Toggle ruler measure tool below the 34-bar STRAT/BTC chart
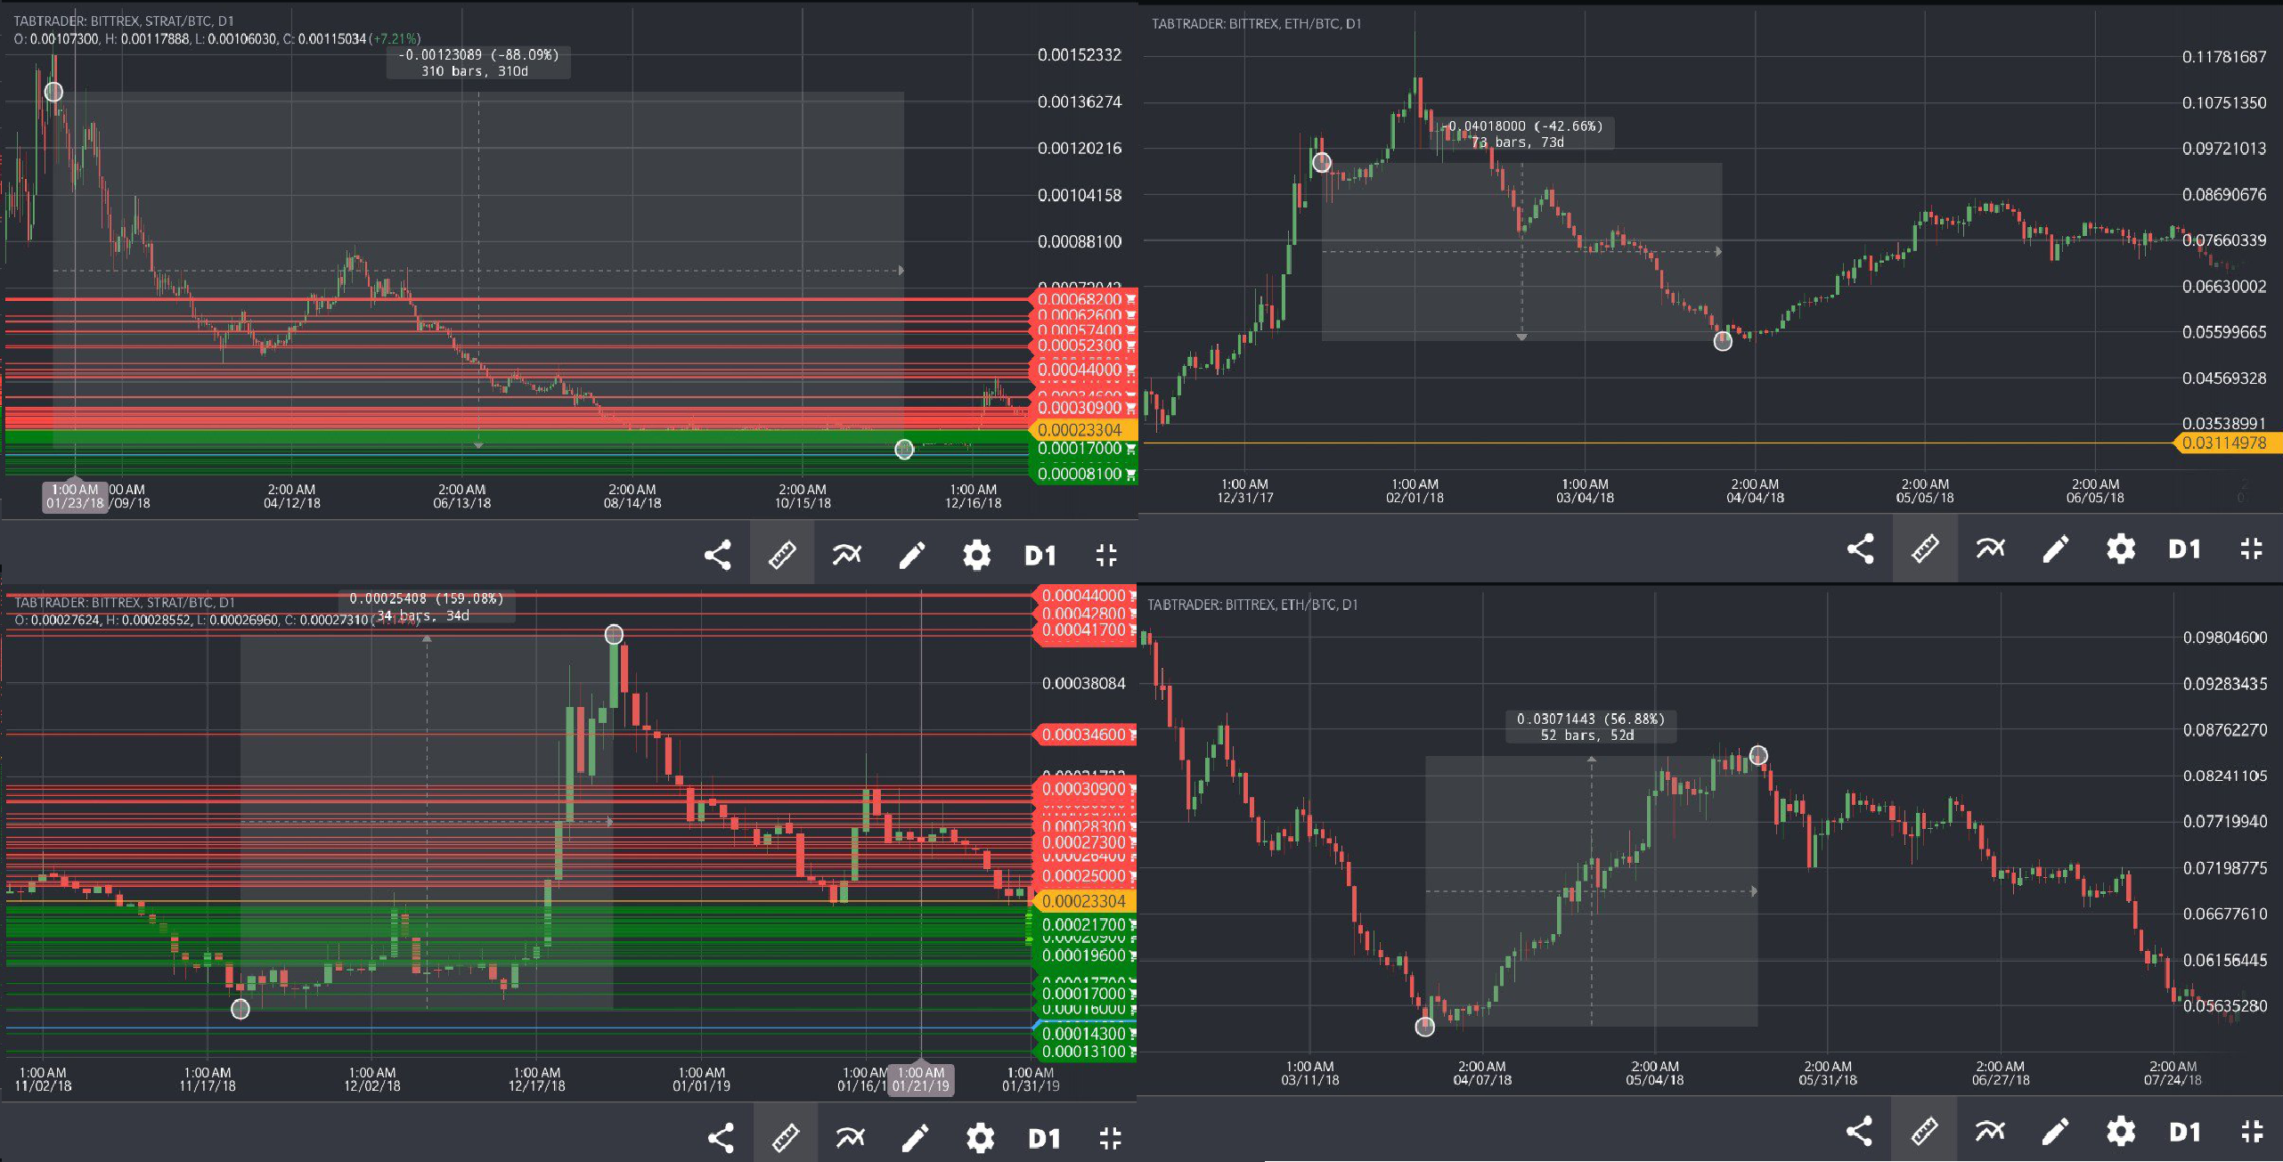The width and height of the screenshot is (2283, 1162). pos(786,1137)
